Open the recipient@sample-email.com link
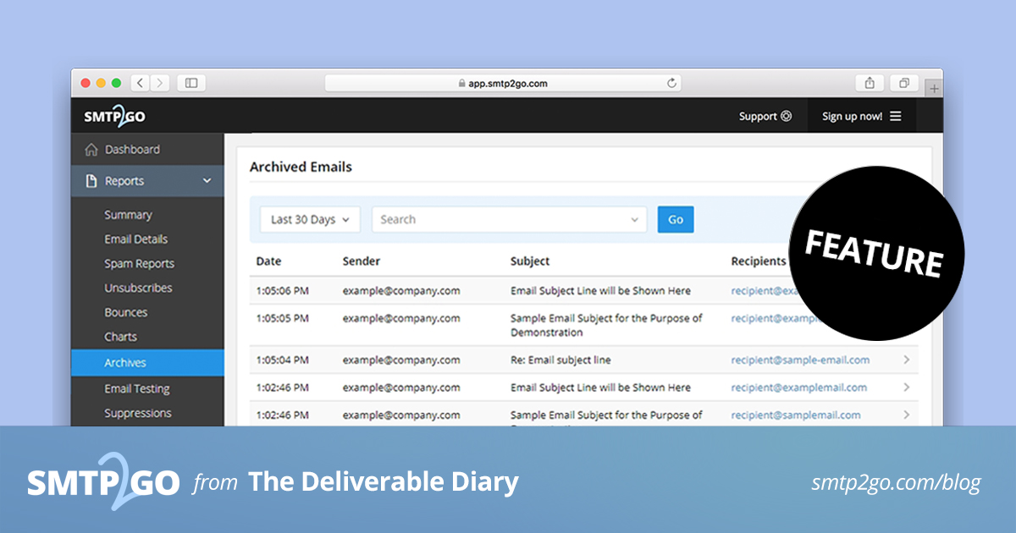 (x=800, y=360)
